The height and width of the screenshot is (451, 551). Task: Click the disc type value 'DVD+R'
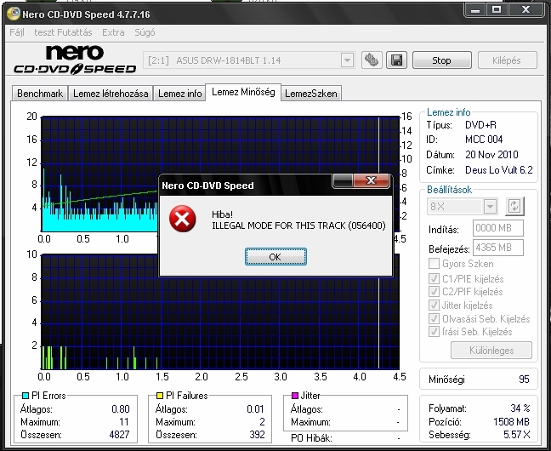click(x=480, y=125)
